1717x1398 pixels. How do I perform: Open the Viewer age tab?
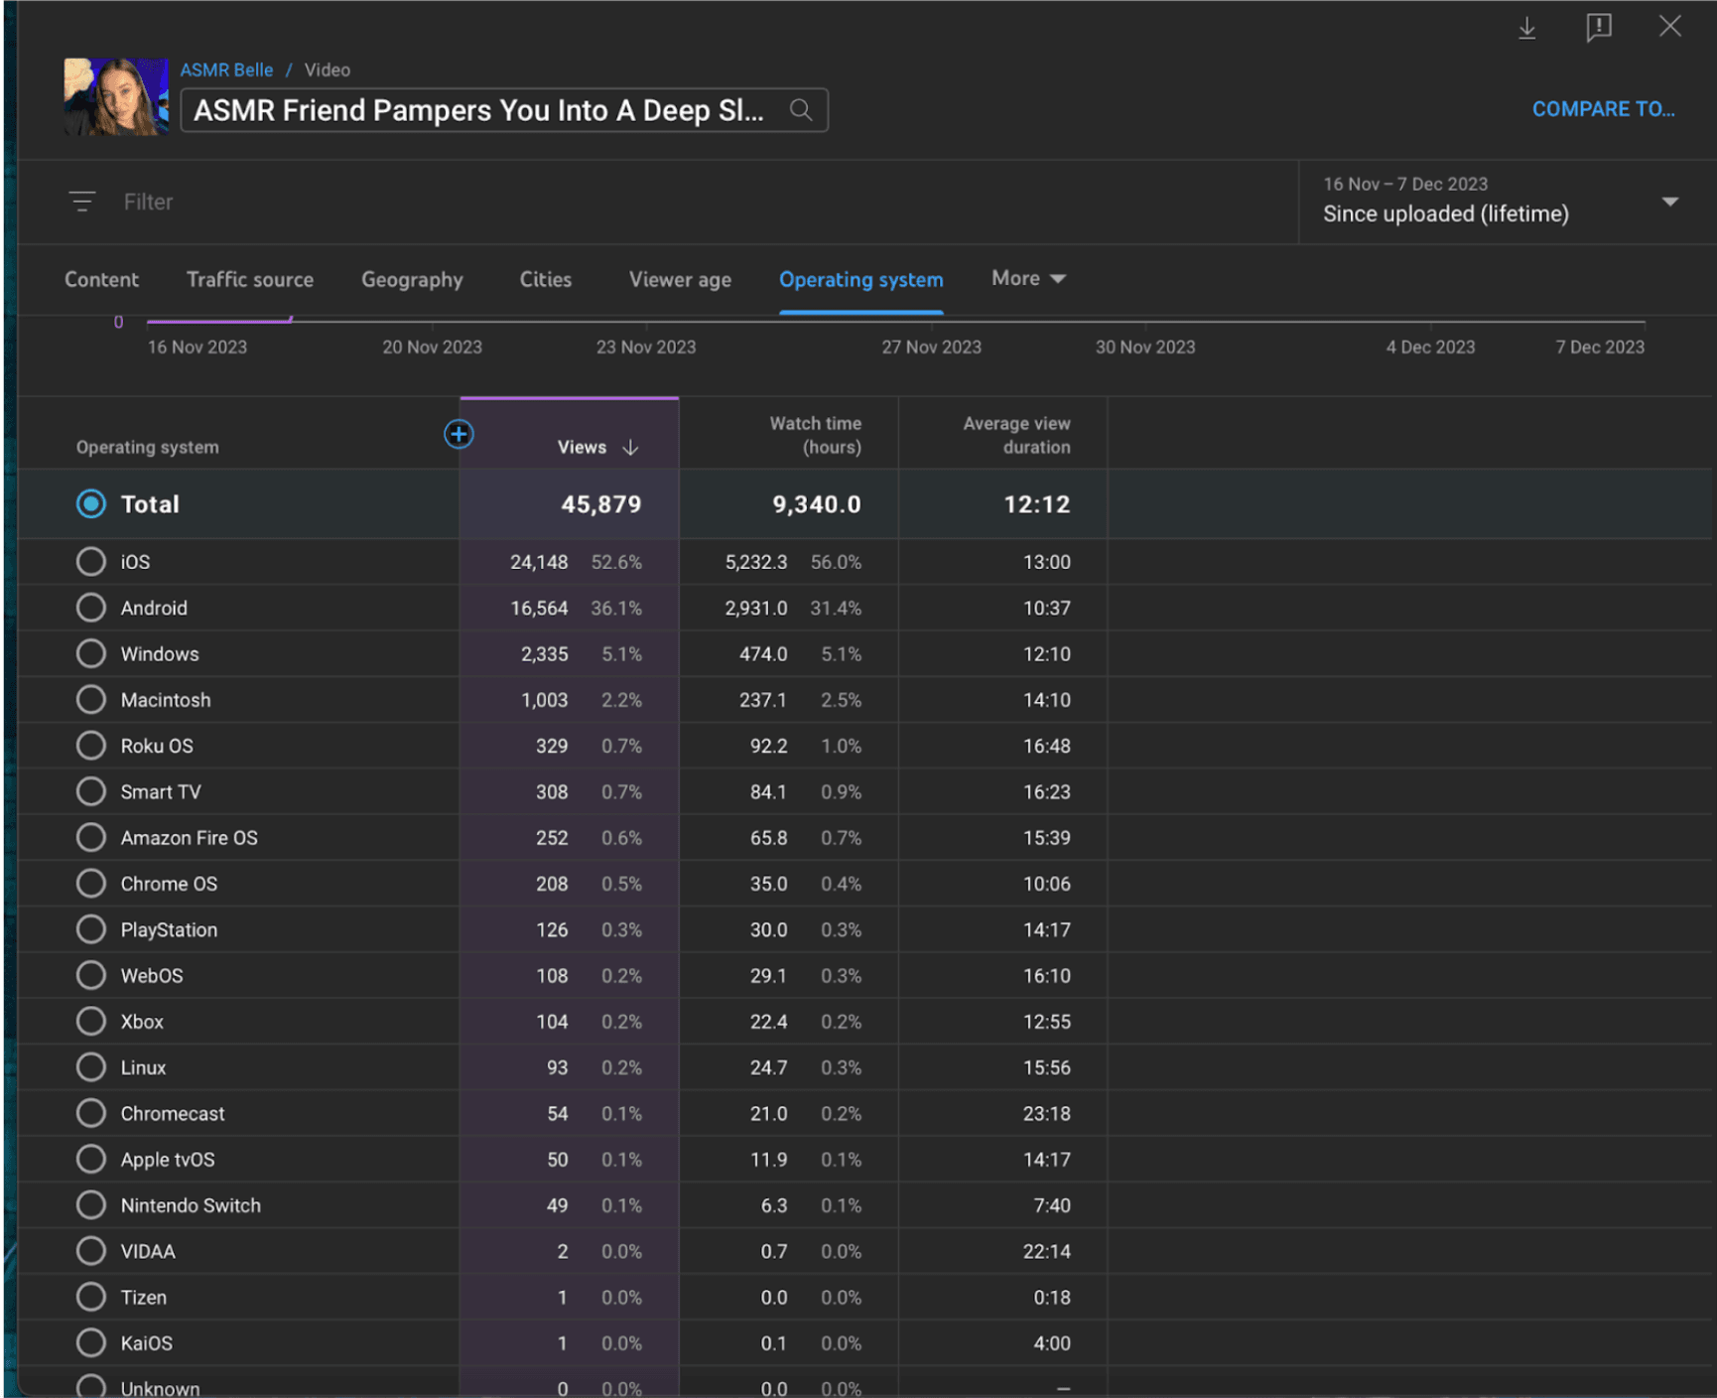(x=680, y=280)
